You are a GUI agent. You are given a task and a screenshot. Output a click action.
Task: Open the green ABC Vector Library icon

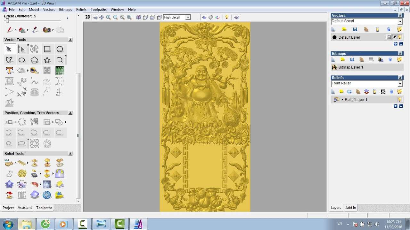click(x=60, y=71)
